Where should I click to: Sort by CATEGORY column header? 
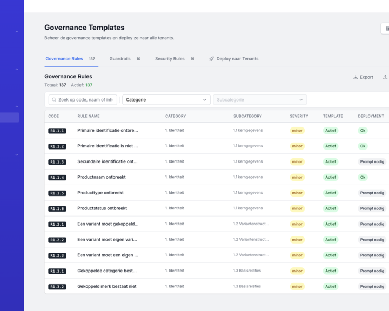176,116
